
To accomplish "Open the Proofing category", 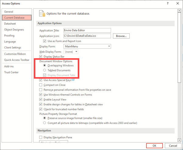I will tap(17, 36).
